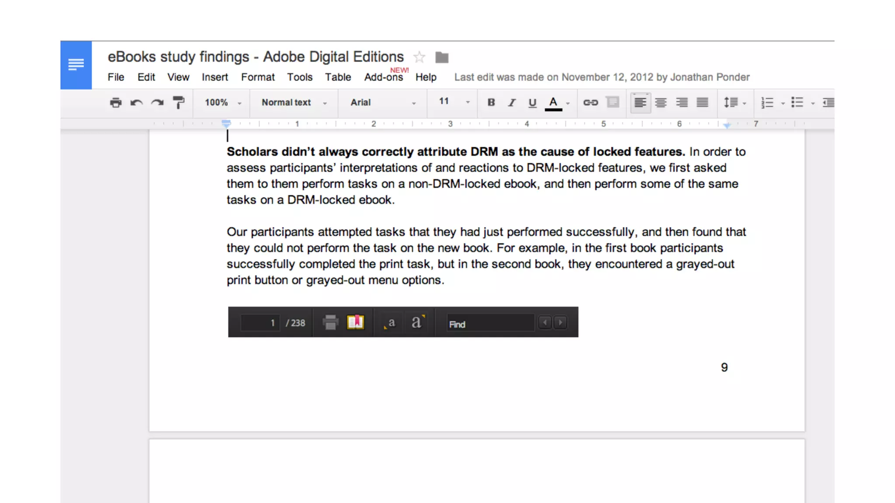
Task: Click the move to folder icon
Action: pos(442,57)
